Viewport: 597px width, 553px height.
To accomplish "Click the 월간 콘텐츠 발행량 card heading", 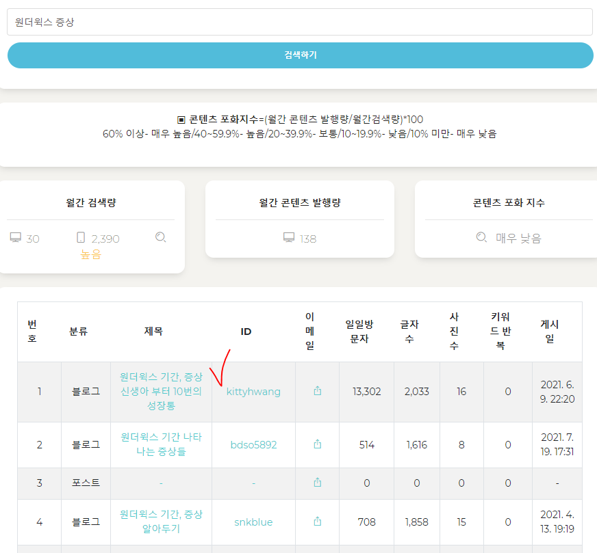I will [x=300, y=202].
